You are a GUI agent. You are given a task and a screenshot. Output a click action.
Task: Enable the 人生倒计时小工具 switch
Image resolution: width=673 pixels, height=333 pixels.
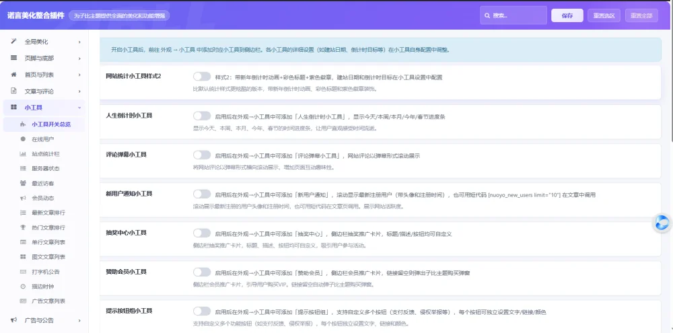pos(202,116)
